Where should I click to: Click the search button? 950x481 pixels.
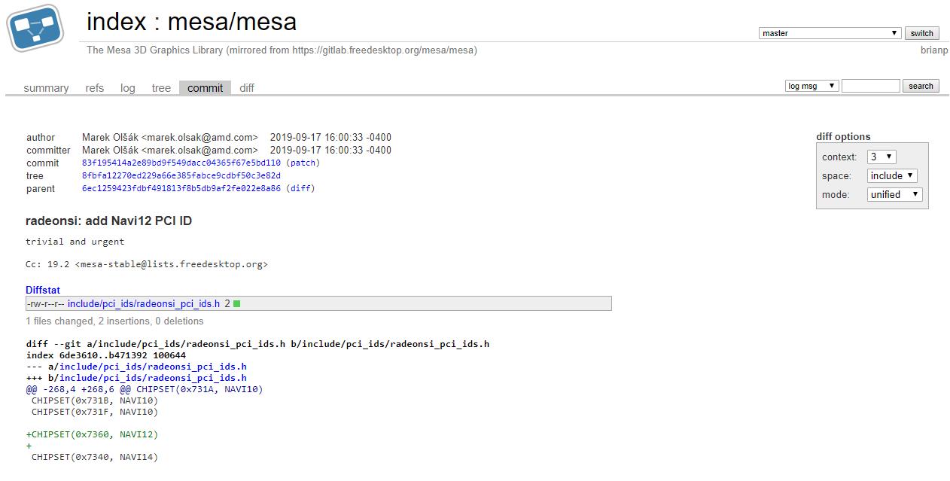click(x=921, y=86)
